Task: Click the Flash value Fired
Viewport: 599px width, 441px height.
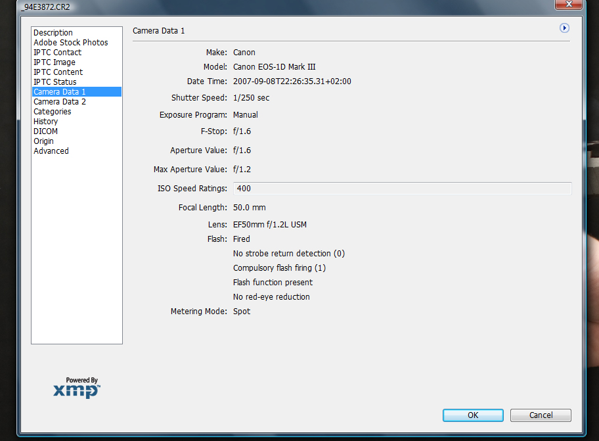Action: 242,239
